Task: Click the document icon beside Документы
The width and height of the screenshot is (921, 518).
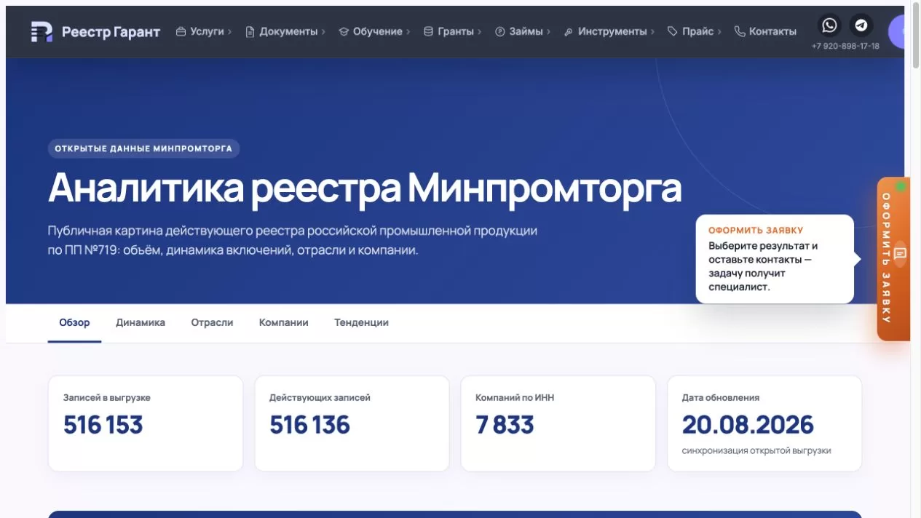Action: [250, 32]
